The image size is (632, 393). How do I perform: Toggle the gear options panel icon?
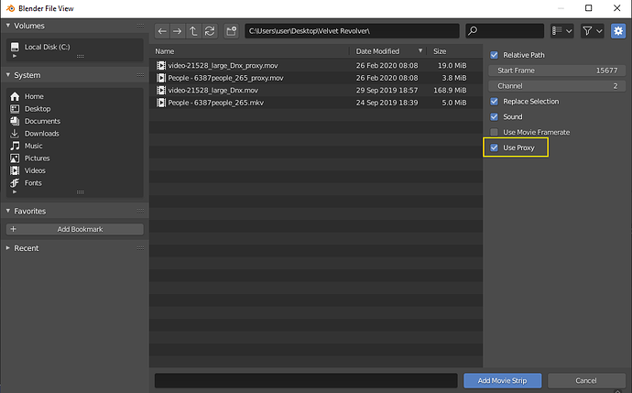618,31
